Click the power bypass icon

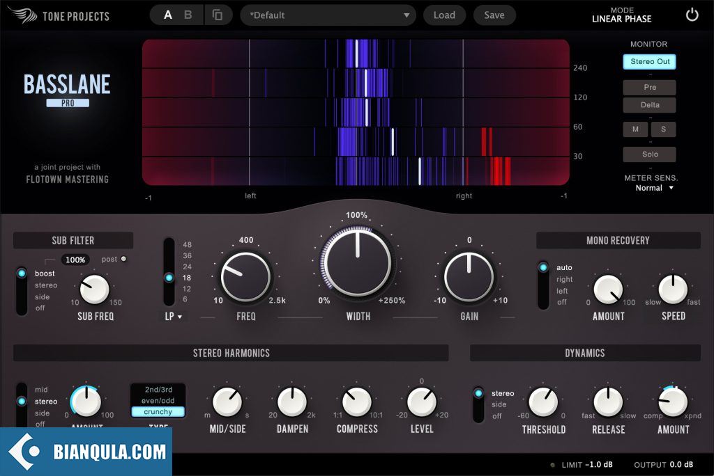coord(692,15)
